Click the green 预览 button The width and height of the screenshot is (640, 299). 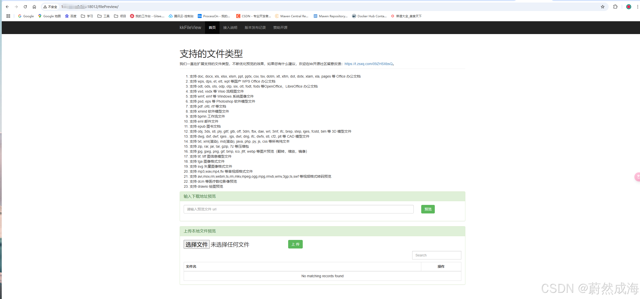click(428, 209)
